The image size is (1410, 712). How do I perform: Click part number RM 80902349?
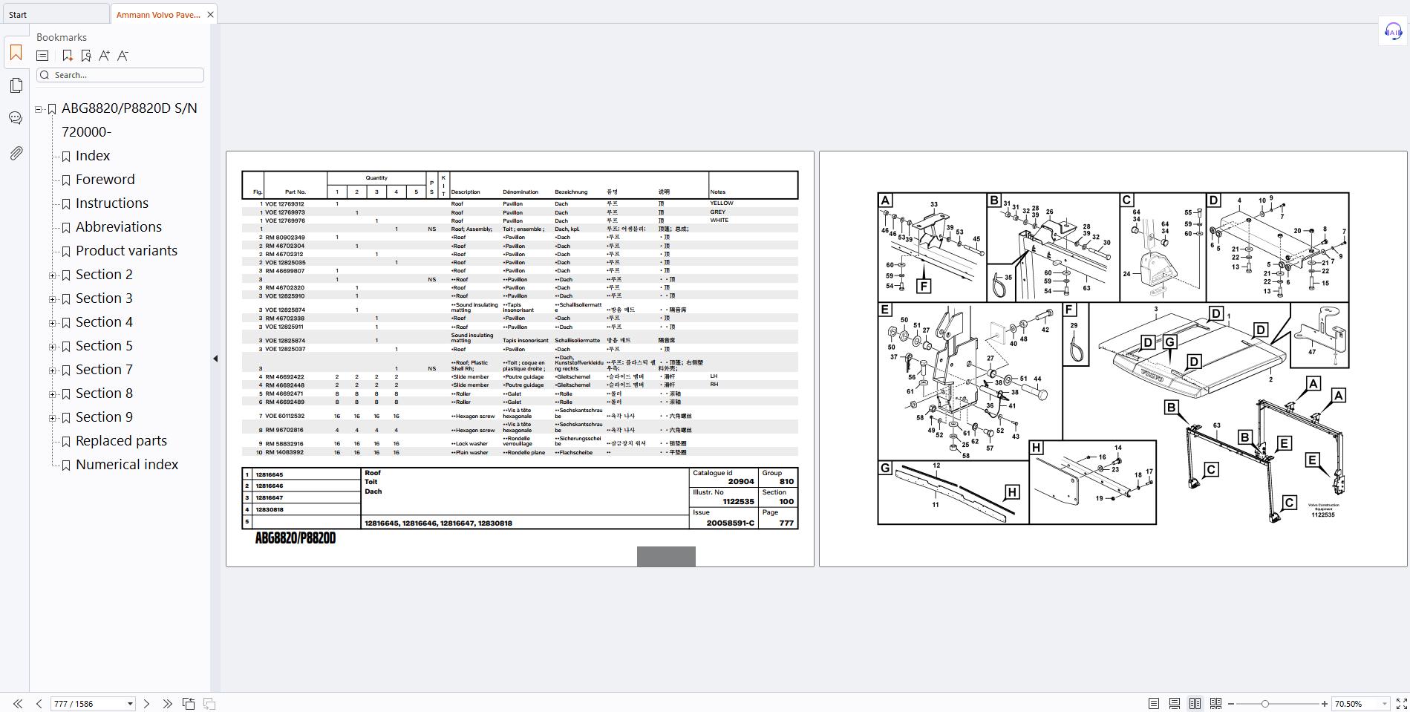coord(284,238)
